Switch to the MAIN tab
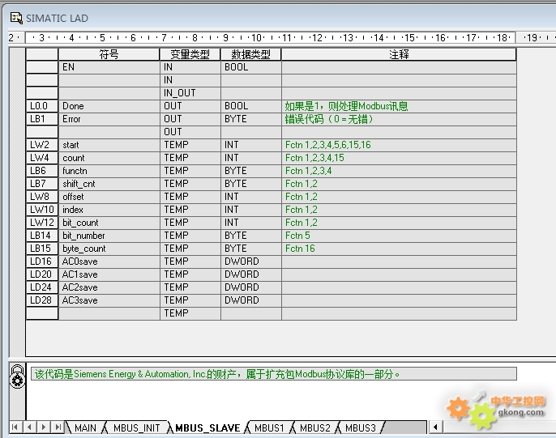556x438 pixels. [85, 427]
